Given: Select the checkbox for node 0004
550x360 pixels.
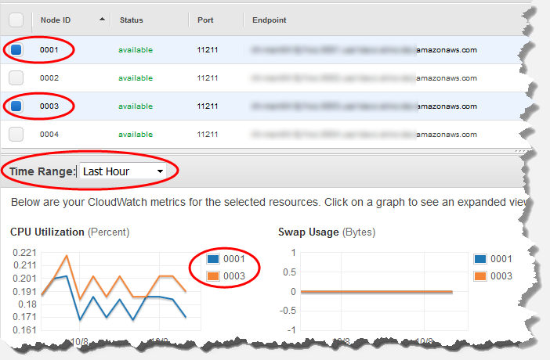Looking at the screenshot, I should click(x=16, y=134).
